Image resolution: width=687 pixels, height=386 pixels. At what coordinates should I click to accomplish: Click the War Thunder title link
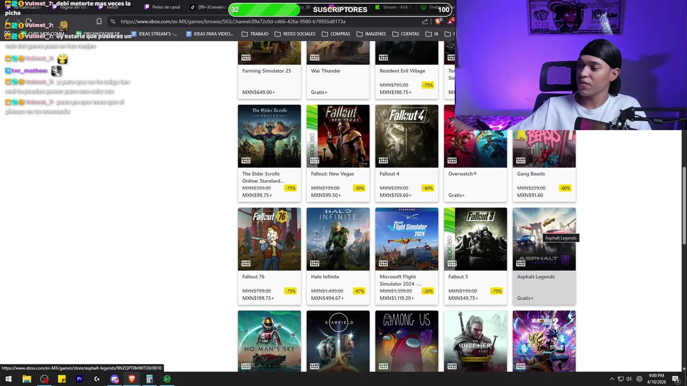(x=326, y=71)
